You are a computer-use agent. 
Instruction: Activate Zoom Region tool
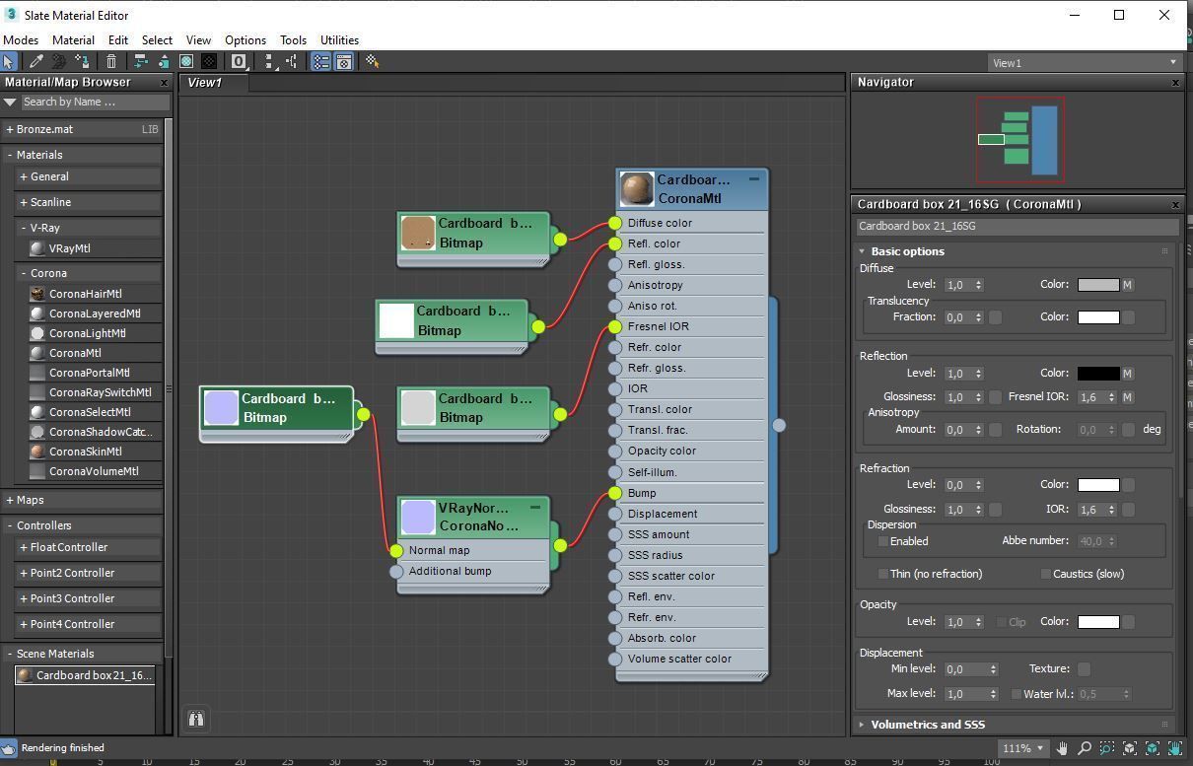pos(1107,748)
